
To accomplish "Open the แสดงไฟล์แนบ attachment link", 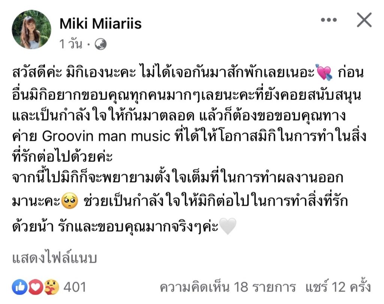I will tap(55, 258).
